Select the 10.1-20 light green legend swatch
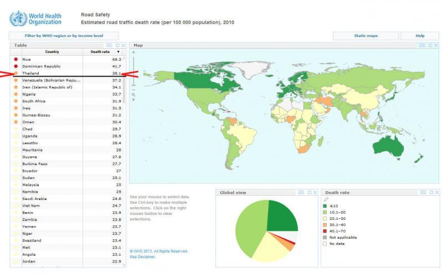Viewport: 443px width, 279px height. (x=325, y=212)
